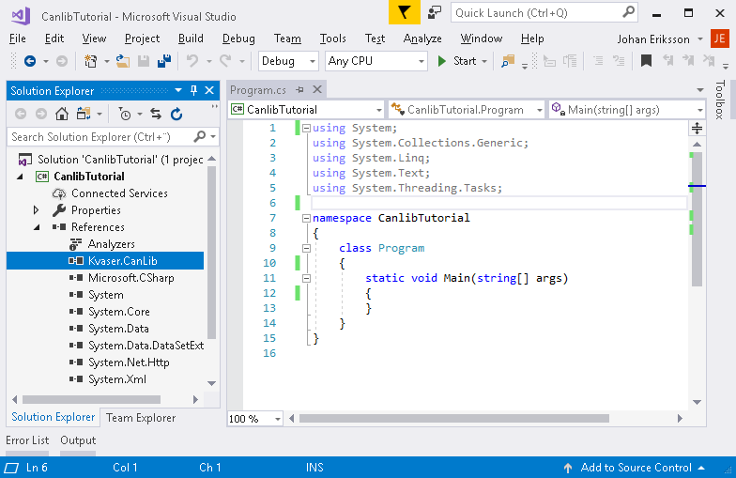Image resolution: width=736 pixels, height=478 pixels.
Task: Click the notifications flag icon
Action: pos(404,13)
